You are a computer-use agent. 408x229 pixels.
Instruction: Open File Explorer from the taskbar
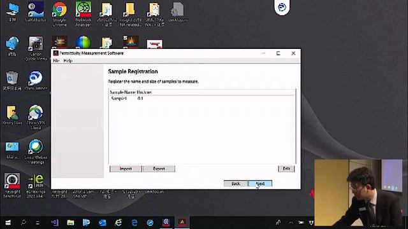coord(71,223)
